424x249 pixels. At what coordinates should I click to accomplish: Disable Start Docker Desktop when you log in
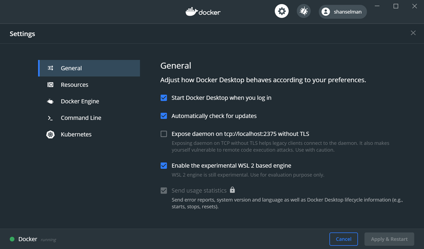coord(163,98)
